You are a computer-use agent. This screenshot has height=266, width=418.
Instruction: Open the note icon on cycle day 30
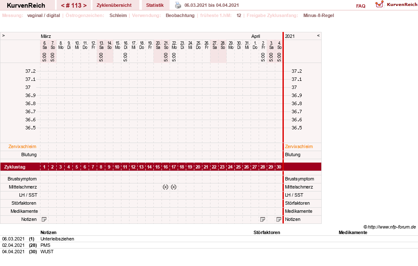click(279, 220)
